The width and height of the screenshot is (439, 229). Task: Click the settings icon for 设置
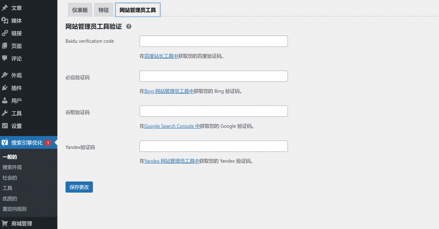click(x=5, y=125)
